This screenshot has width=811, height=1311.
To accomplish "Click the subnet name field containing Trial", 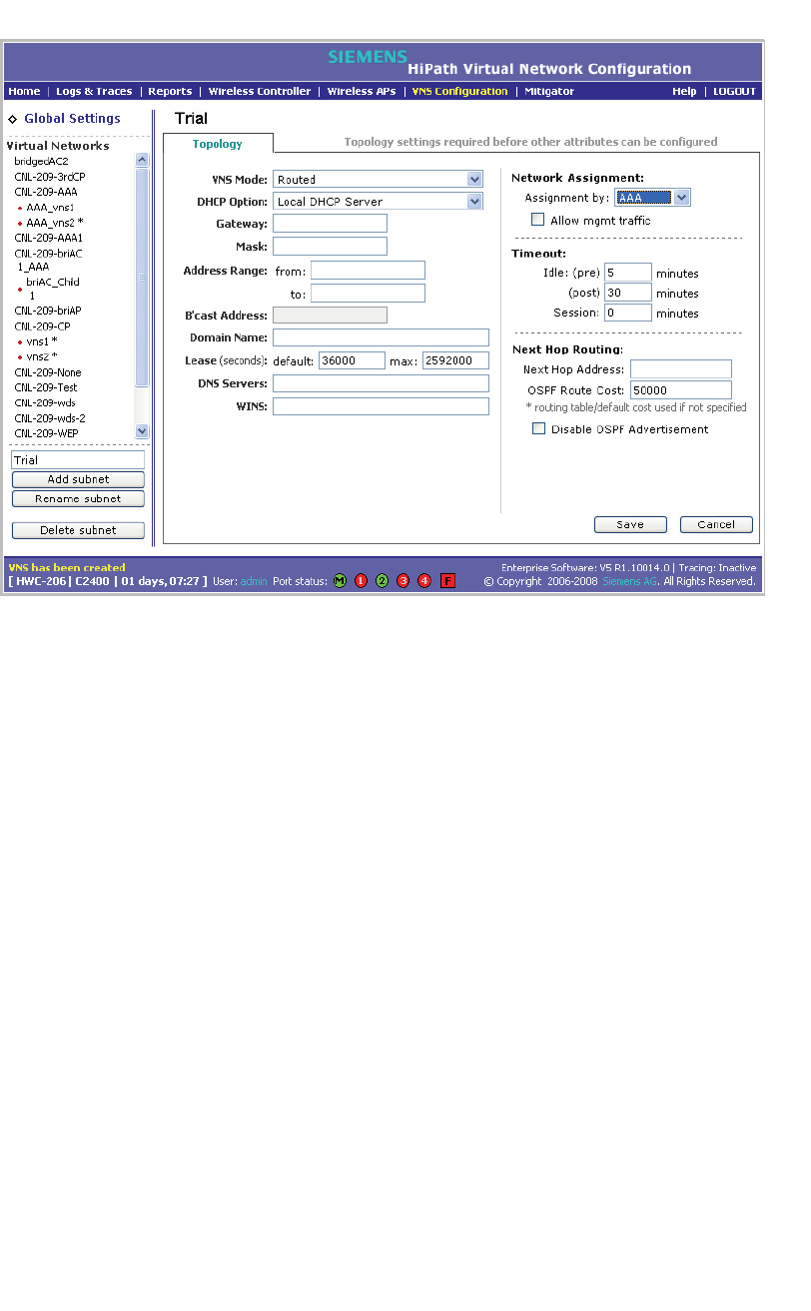I will (78, 460).
